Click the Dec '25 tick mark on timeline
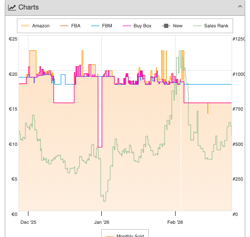The height and width of the screenshot is (237, 250). (x=28, y=213)
